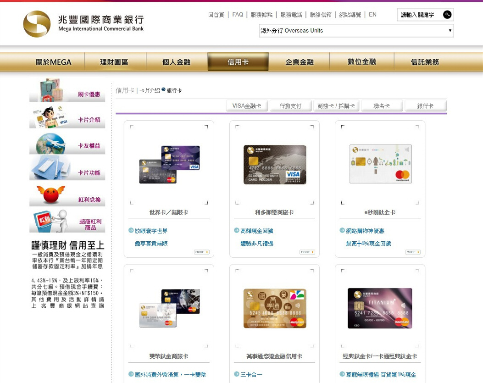Switch to the 行動支付 tab
Screen dimensions: 483x383
click(x=290, y=105)
